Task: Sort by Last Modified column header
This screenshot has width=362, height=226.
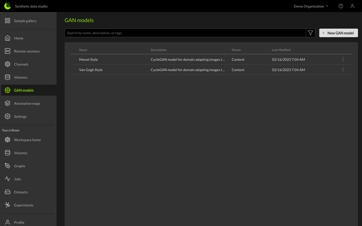Action: tap(281, 50)
